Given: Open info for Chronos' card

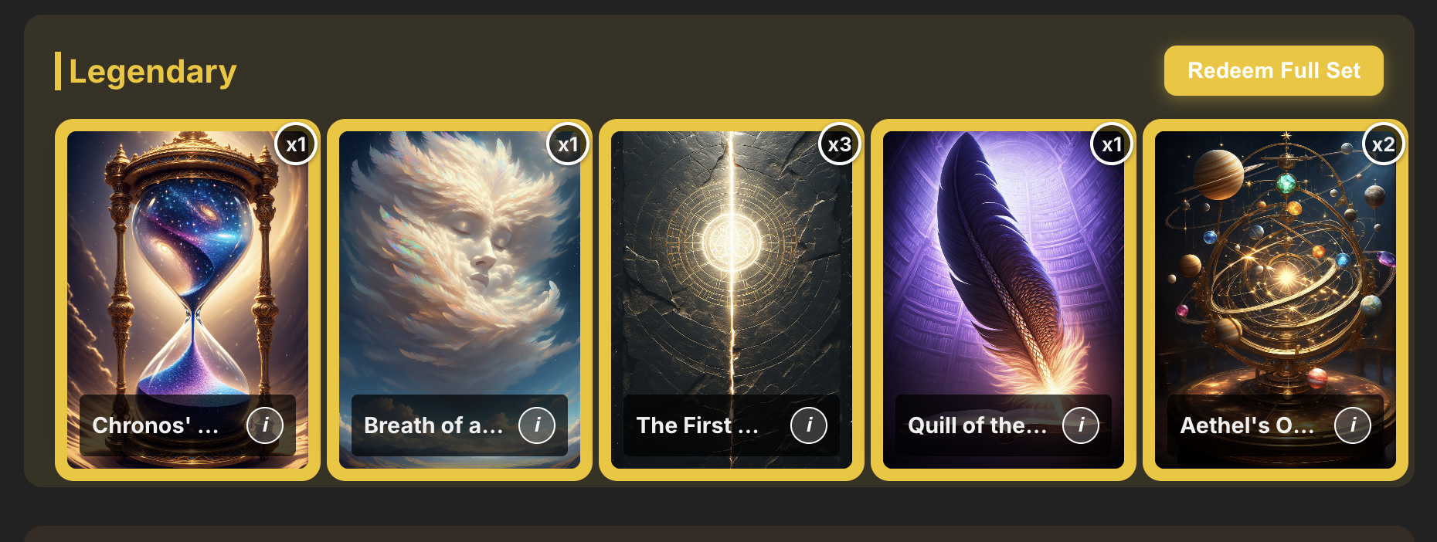Looking at the screenshot, I should 265,425.
